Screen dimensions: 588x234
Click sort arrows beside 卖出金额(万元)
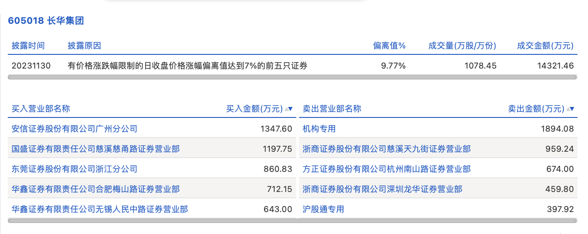pyautogui.click(x=570, y=109)
